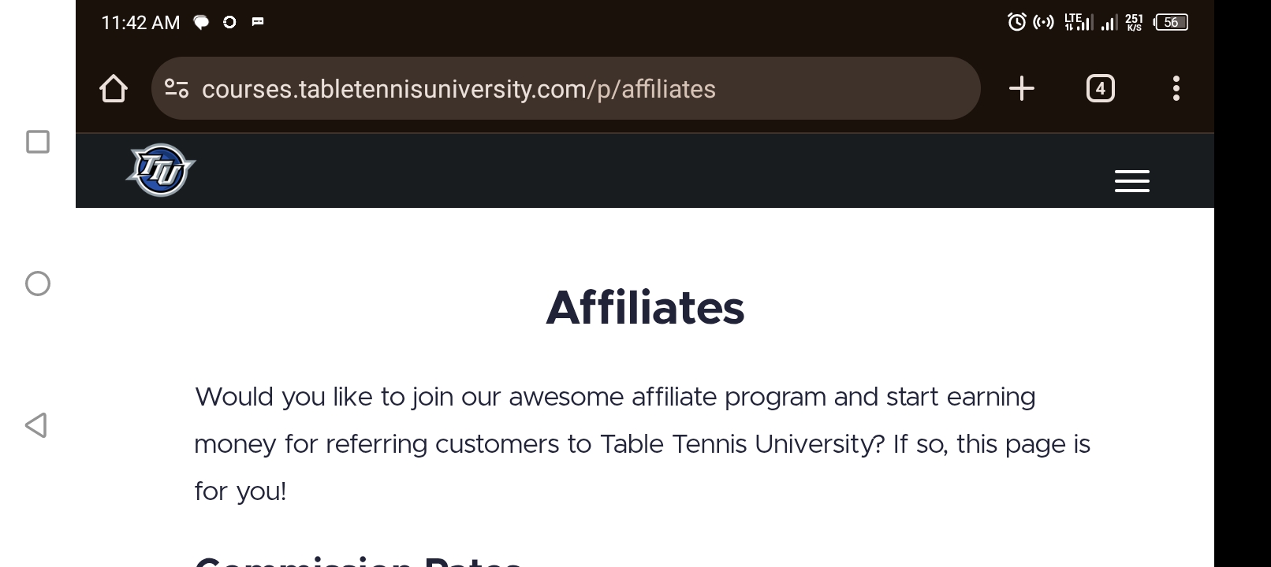Tap the Android home circle button
Screen dimensions: 1271x567
click(38, 283)
